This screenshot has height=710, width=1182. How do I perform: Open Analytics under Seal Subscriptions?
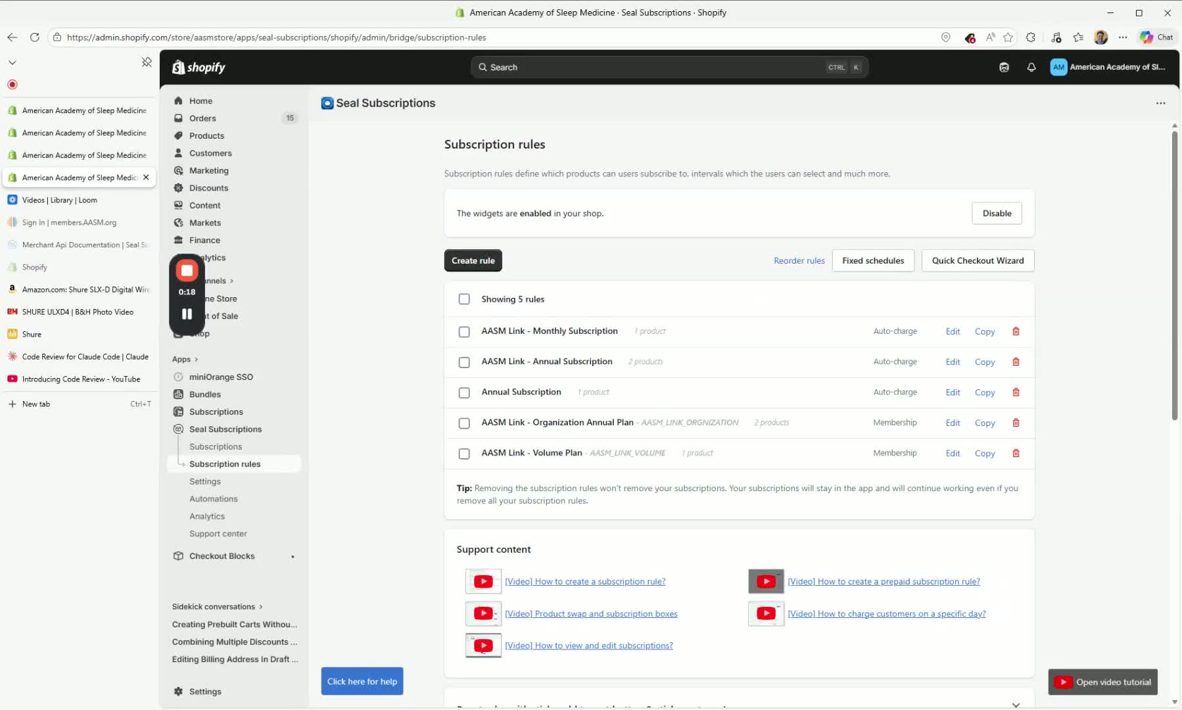[x=207, y=516]
